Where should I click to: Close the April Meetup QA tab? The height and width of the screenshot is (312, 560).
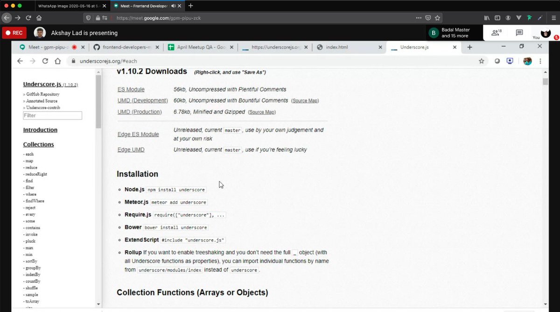tap(232, 47)
